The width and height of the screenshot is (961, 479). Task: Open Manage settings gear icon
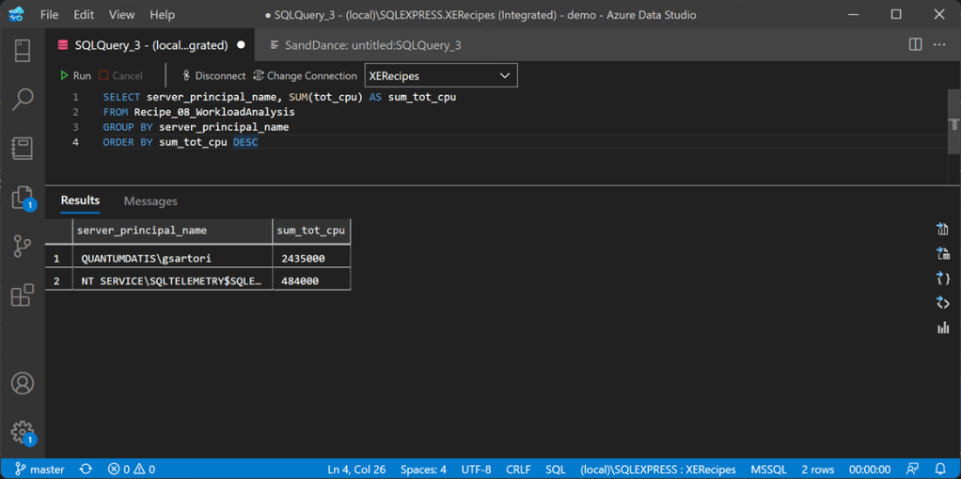point(23,432)
